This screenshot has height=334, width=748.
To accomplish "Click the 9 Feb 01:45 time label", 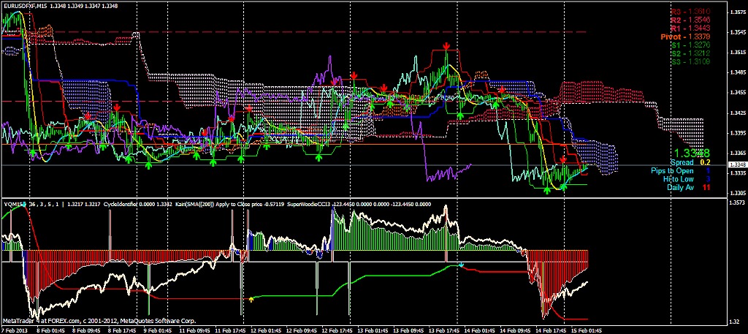I will pos(159,330).
